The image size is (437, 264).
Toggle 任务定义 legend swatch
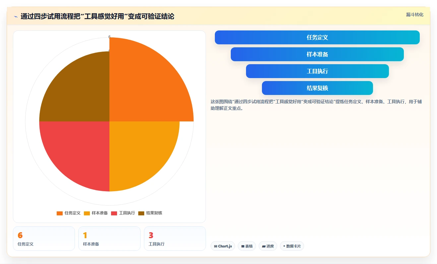60,213
